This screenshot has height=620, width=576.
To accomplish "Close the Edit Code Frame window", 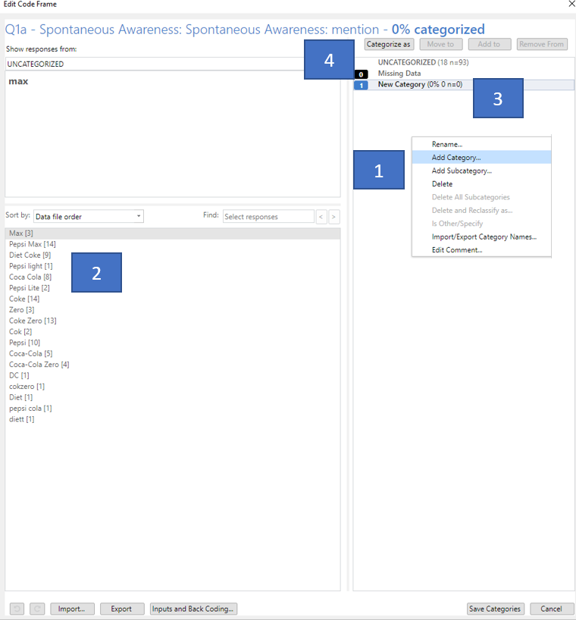I will point(571,4).
